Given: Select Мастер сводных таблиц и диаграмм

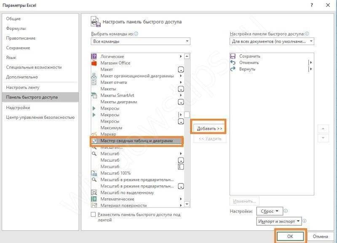Looking at the screenshot, I should [138, 141].
